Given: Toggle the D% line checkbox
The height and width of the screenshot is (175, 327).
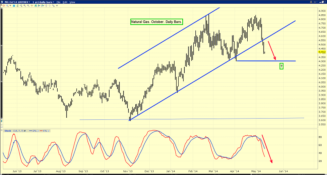Looking at the screenshot, I should tap(38, 131).
